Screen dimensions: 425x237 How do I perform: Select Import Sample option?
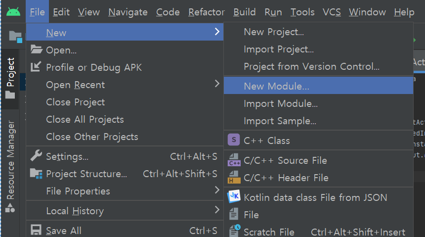coord(280,121)
